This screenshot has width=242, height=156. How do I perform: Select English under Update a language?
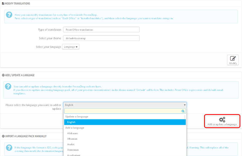coord(125,122)
